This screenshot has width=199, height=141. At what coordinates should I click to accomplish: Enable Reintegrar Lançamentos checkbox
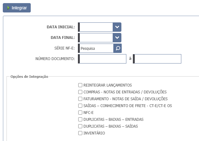coord(80,85)
